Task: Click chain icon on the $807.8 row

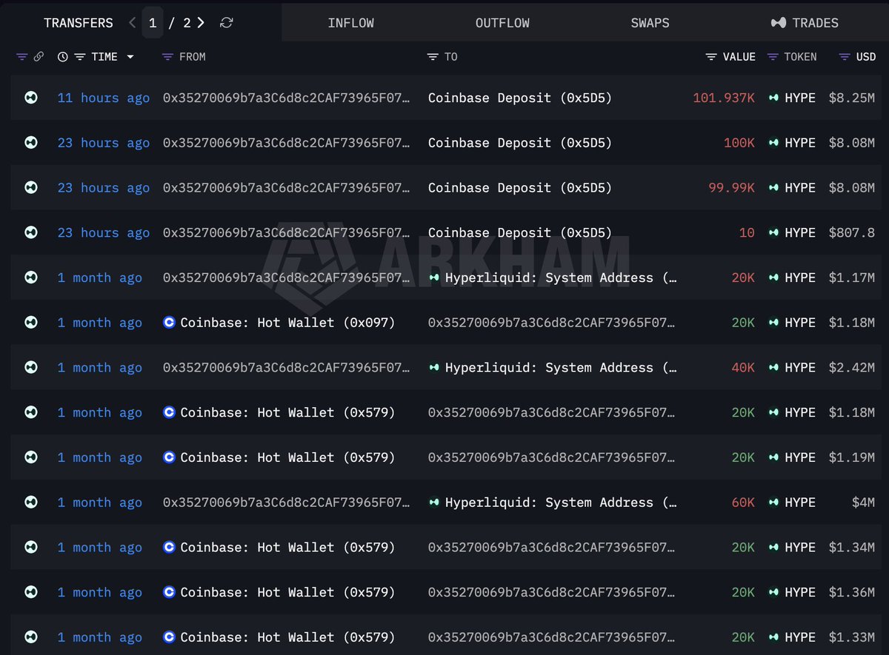Action: (x=31, y=232)
